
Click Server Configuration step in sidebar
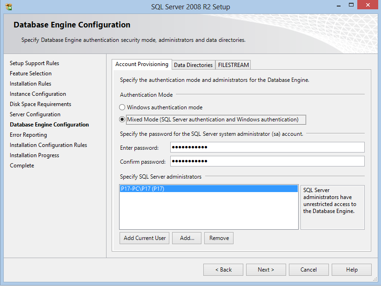35,114
